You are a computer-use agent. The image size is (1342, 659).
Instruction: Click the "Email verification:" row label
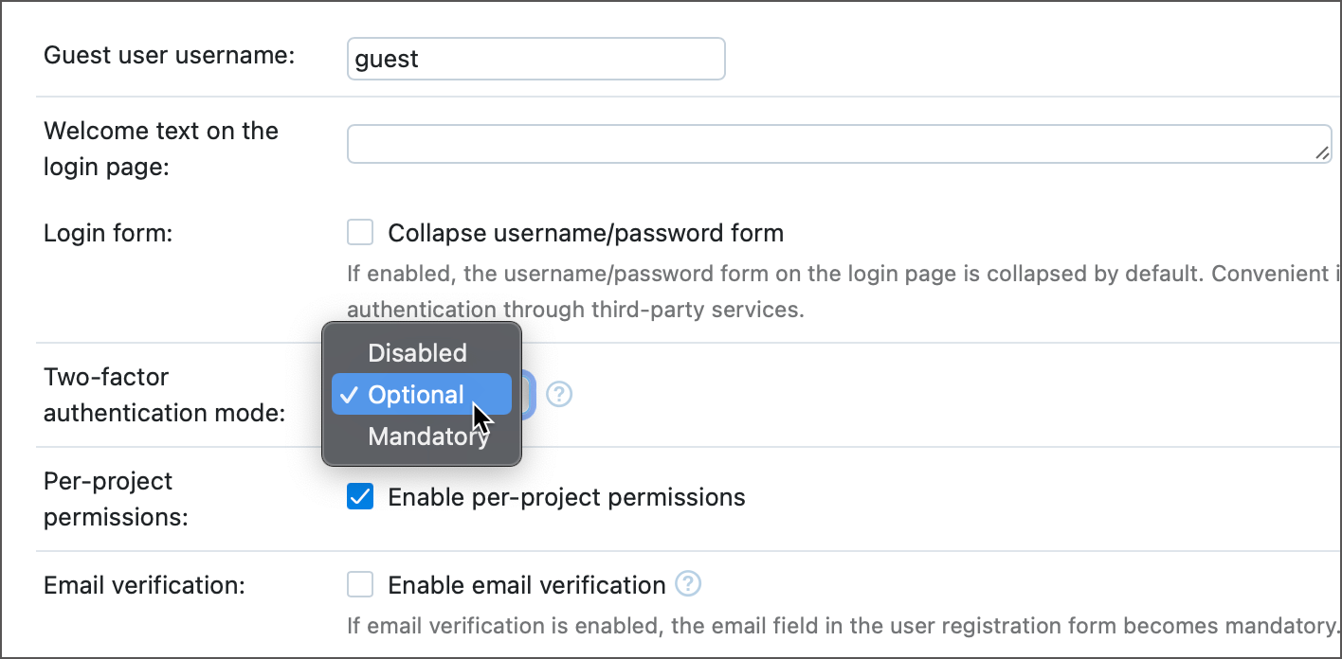[144, 585]
